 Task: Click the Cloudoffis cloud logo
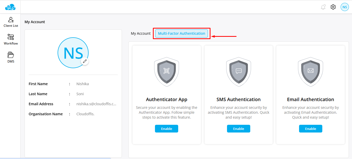[10, 7]
